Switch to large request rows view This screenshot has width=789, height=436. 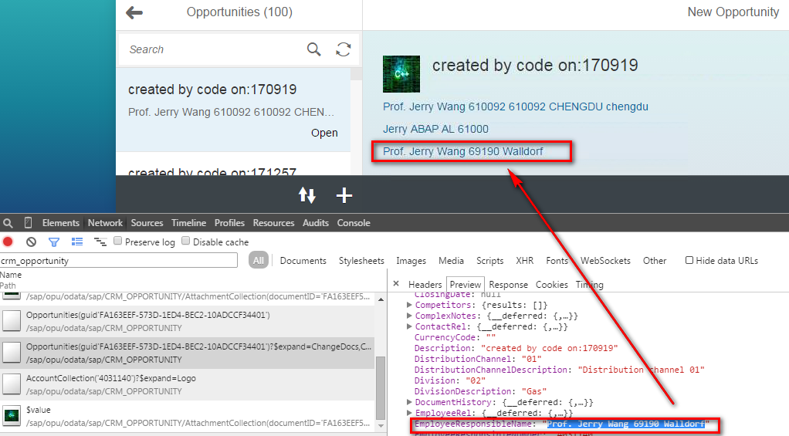click(77, 242)
